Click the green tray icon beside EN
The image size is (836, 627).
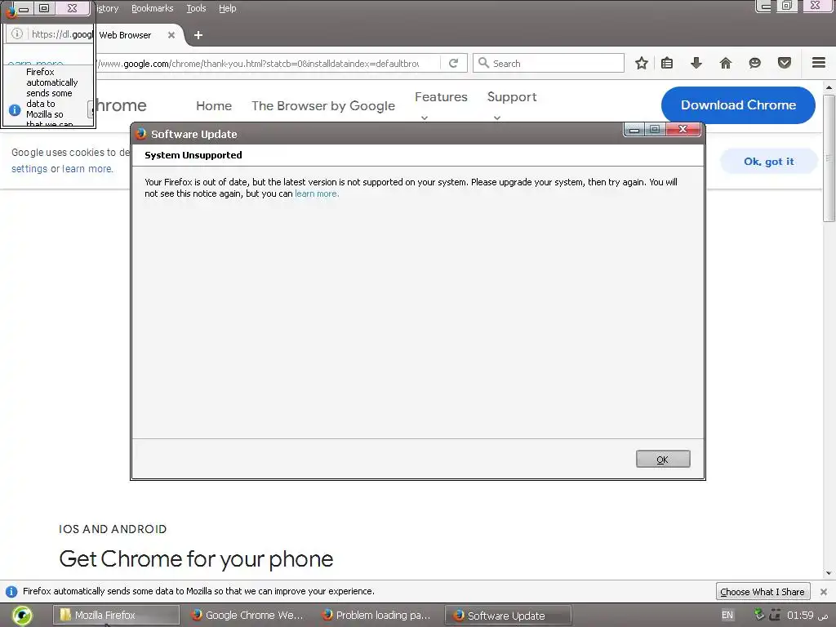tap(760, 615)
